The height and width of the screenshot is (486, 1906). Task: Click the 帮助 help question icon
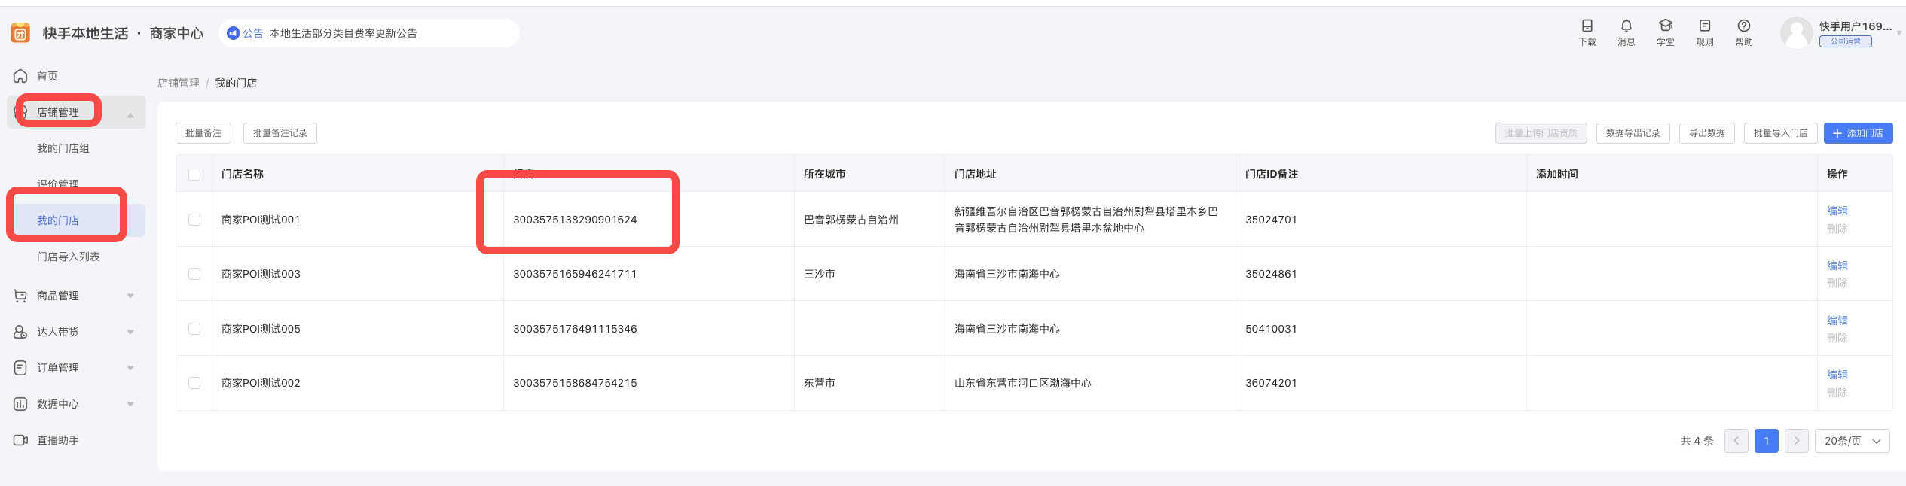(x=1743, y=26)
